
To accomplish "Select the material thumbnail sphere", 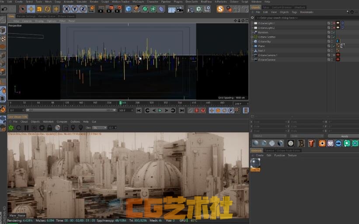I will pos(255,164).
